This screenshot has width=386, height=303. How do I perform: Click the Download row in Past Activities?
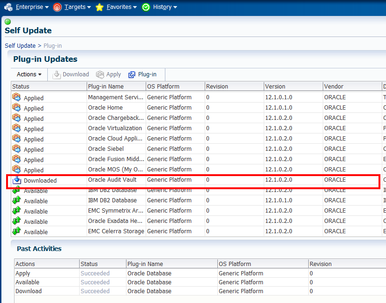click(200, 291)
